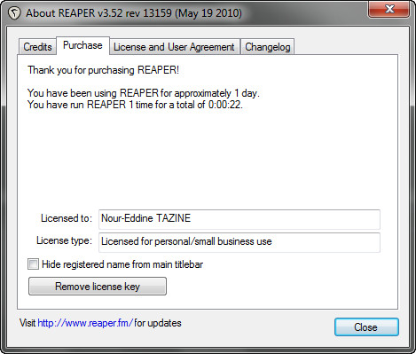Click the Close button at bottom right
Screen dimensions: 416x354
[x=366, y=327]
